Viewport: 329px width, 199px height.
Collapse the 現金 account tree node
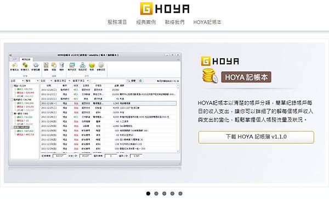click(12, 86)
